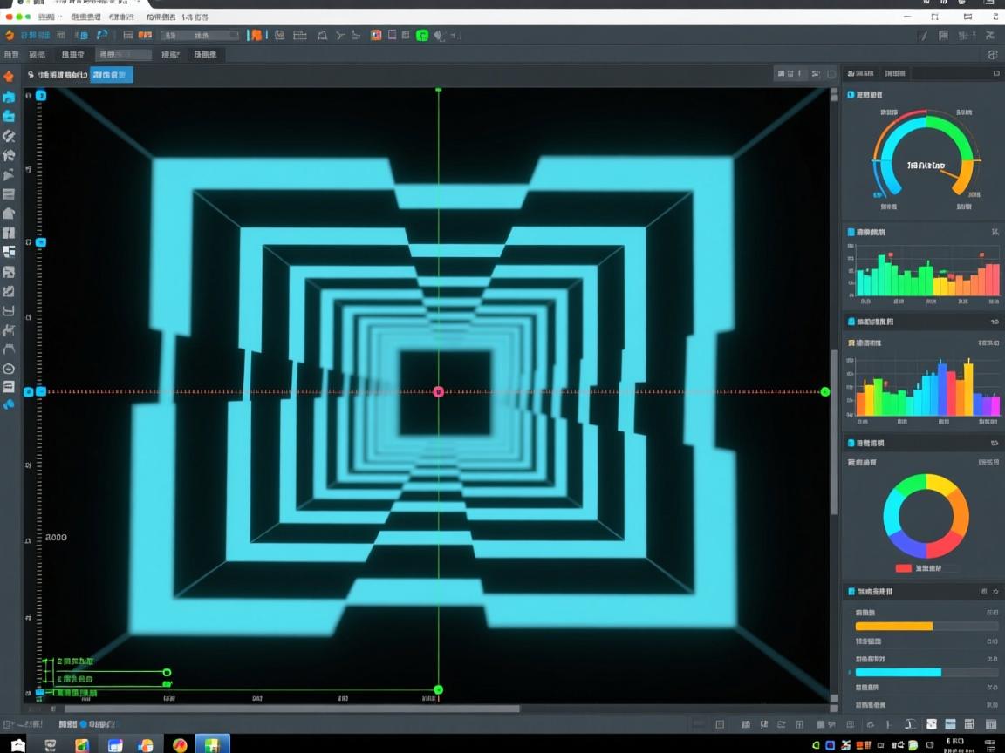Click the blue folder icon in the left sidebar
Image resolution: width=1005 pixels, height=753 pixels.
pyautogui.click(x=9, y=116)
